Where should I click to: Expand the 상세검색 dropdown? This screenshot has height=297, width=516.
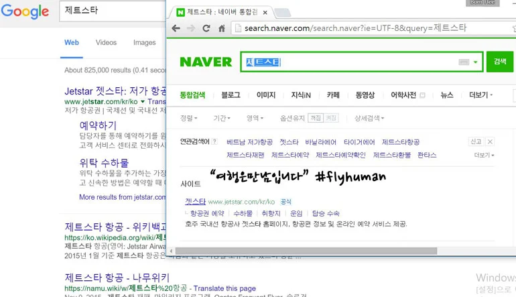369,118
